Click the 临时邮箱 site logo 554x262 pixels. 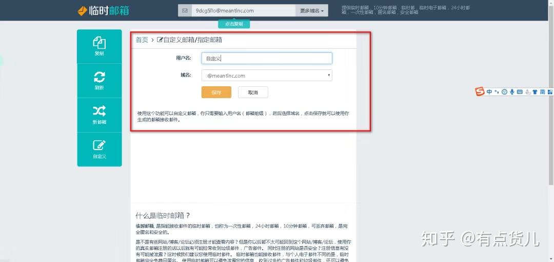tap(103, 11)
